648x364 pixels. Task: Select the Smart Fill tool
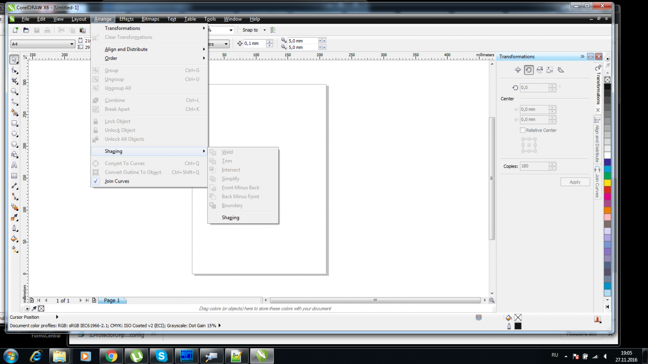click(x=14, y=112)
